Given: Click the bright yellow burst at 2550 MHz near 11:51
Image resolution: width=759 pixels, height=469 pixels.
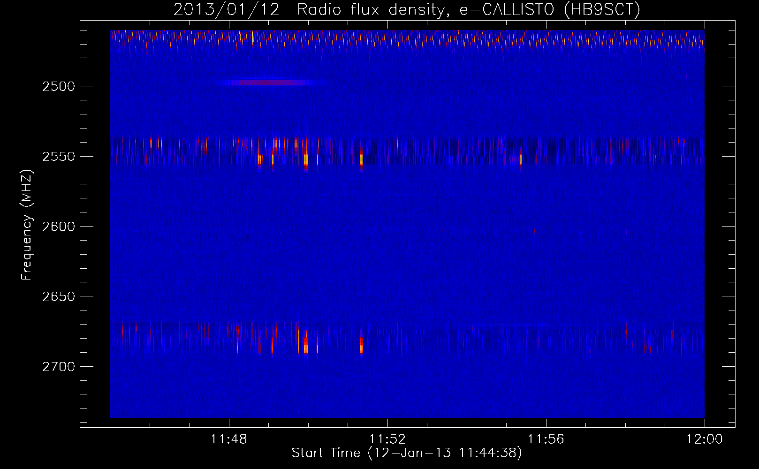Looking at the screenshot, I should coord(361,159).
